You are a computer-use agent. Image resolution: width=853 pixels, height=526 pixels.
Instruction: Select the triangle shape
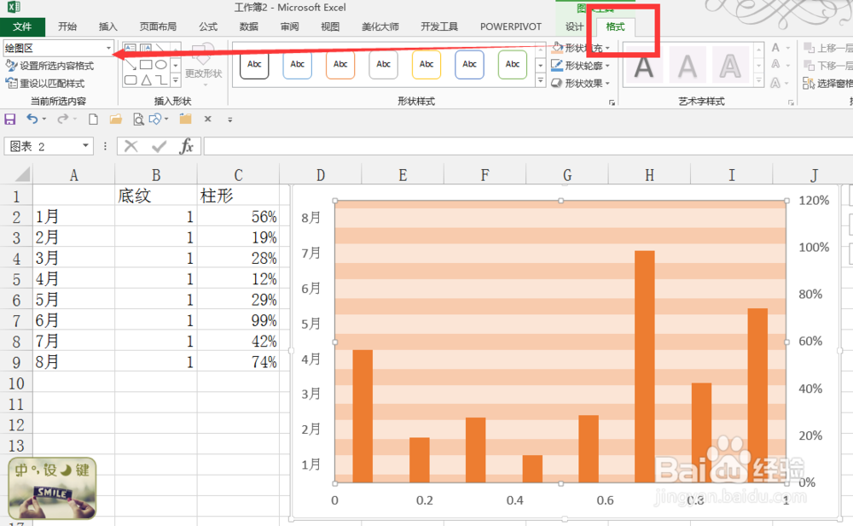(x=146, y=80)
